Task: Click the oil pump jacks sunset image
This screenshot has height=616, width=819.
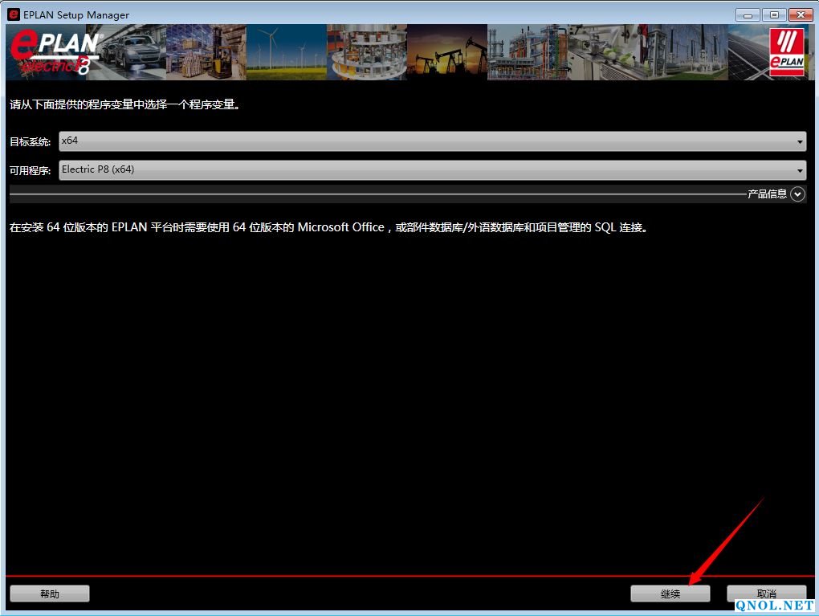Action: click(x=446, y=52)
